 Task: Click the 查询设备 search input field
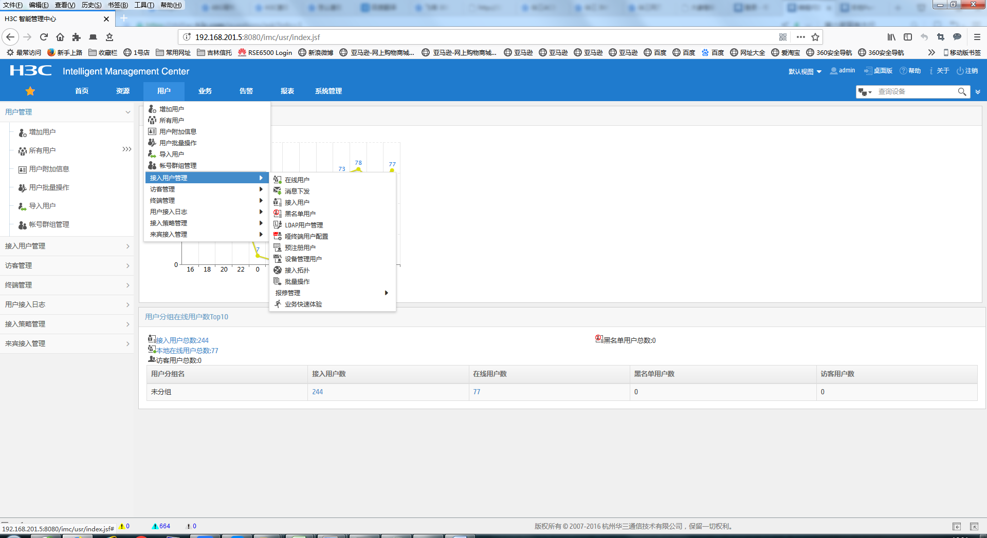[x=916, y=91]
